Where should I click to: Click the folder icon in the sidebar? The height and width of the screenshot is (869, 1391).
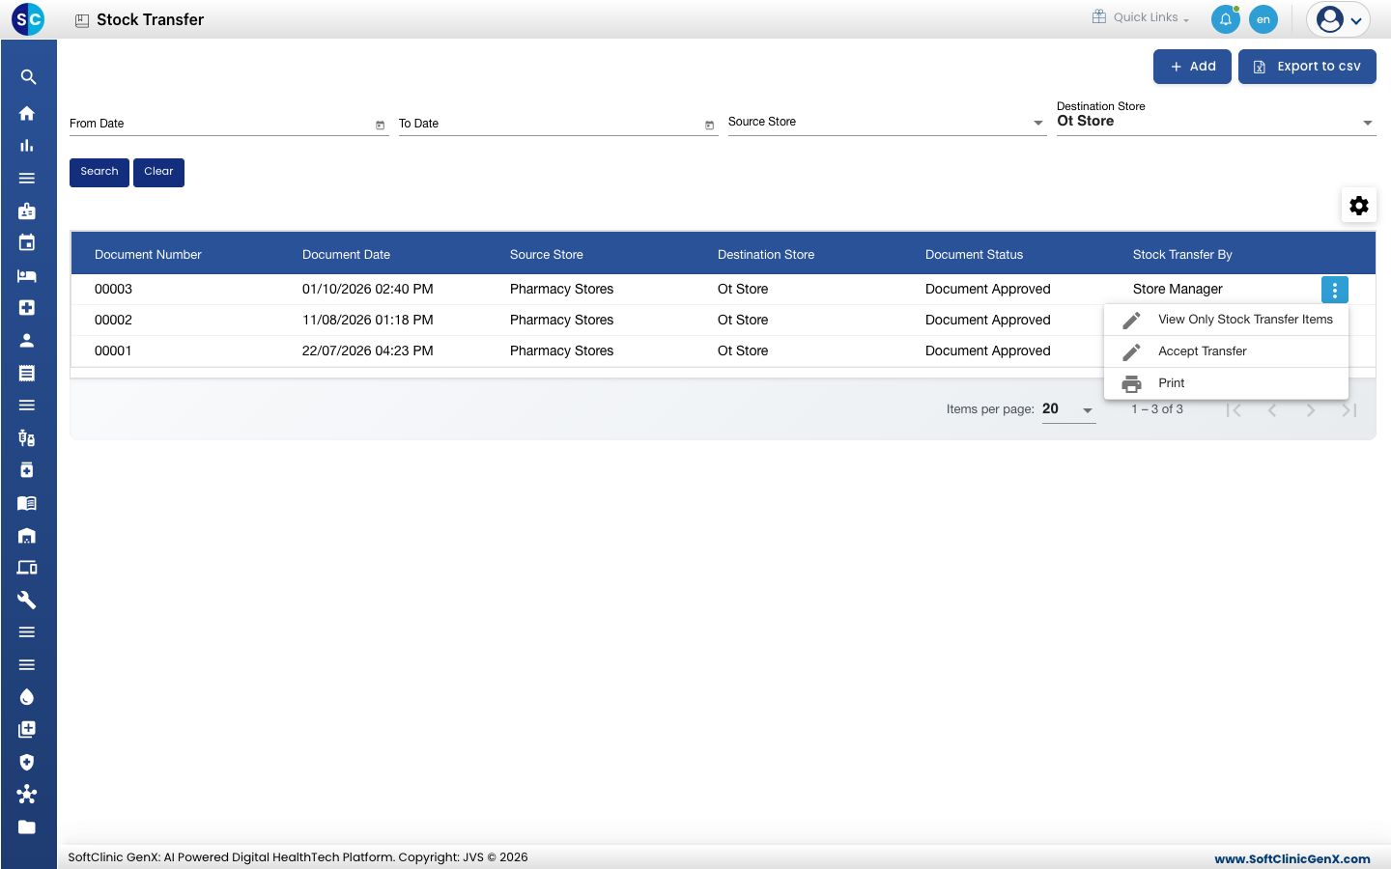27,827
